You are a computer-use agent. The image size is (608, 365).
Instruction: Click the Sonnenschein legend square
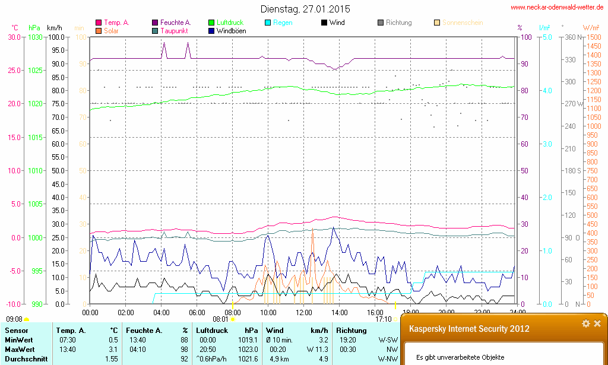pyautogui.click(x=437, y=23)
